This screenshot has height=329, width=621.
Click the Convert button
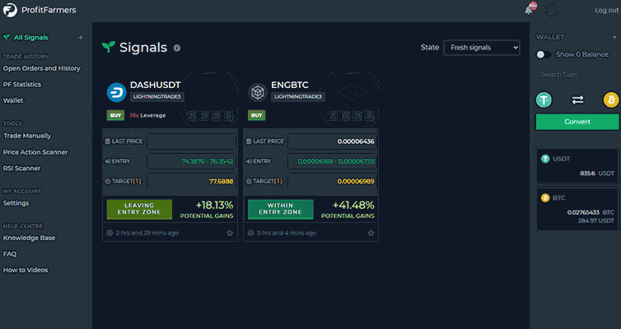(x=577, y=122)
